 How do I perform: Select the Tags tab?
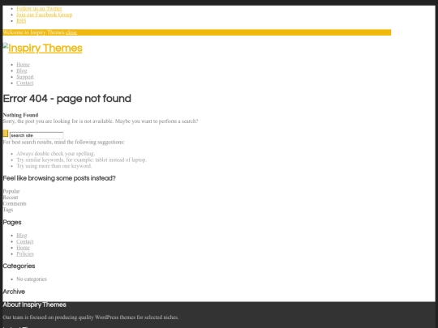[x=8, y=210]
